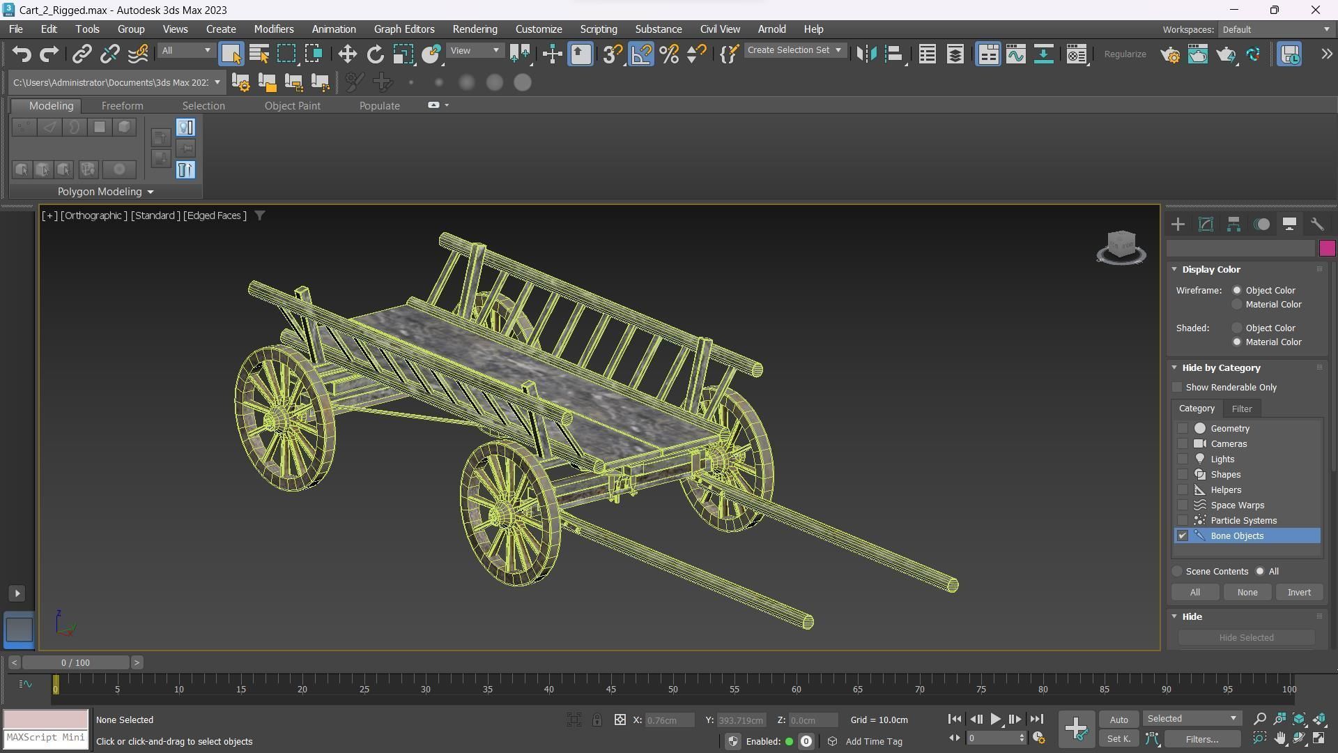Image resolution: width=1338 pixels, height=753 pixels.
Task: Open the Utilities panel wrench icon
Action: point(1317,225)
